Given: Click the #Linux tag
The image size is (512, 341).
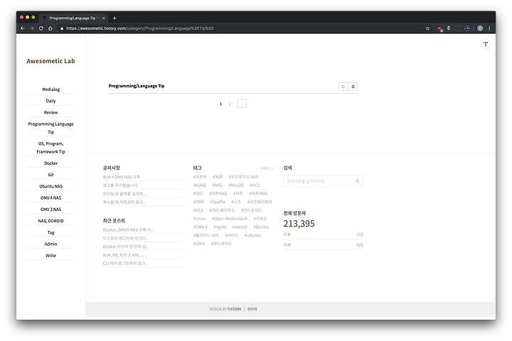Looking at the screenshot, I should pyautogui.click(x=200, y=219).
